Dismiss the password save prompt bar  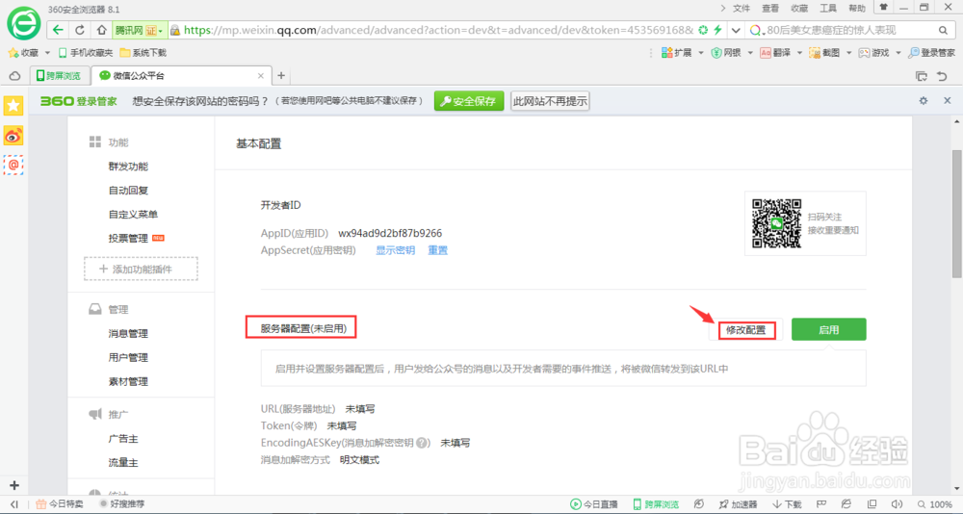click(947, 101)
